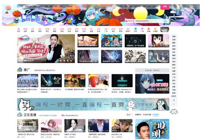Open the Hello robot-hand promoted thumbnail
Screen dimensions: 202x140
point(51,81)
